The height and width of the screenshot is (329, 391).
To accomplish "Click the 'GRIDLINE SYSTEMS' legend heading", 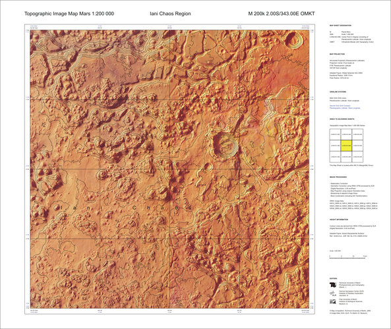I will pos(338,92).
